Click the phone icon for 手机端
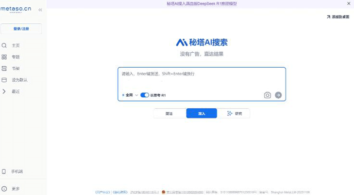This screenshot has width=354, height=195. [x=4, y=172]
